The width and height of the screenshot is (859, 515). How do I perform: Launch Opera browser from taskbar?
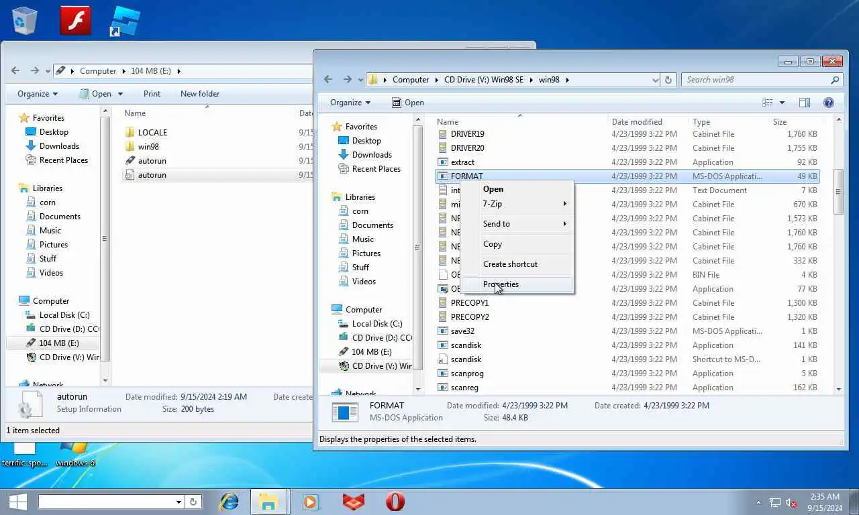point(395,502)
